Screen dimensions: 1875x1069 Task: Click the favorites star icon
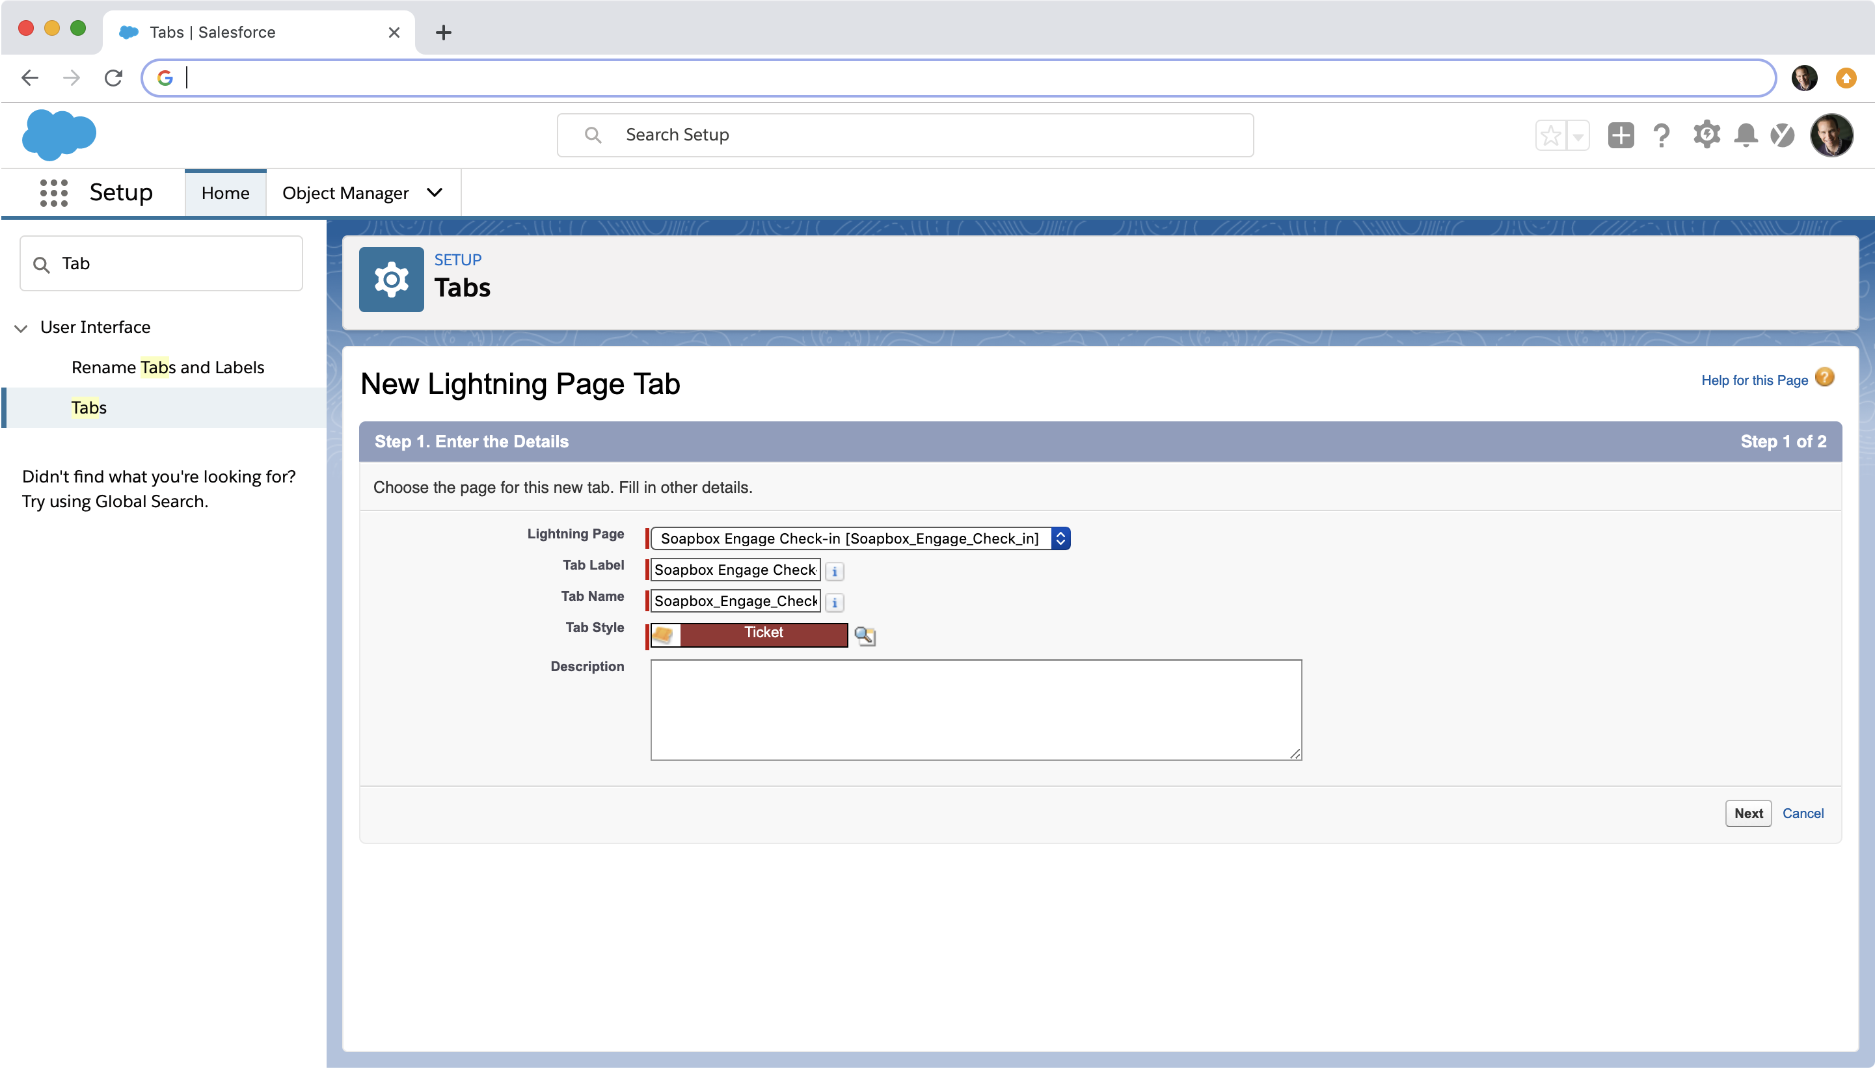click(1550, 135)
